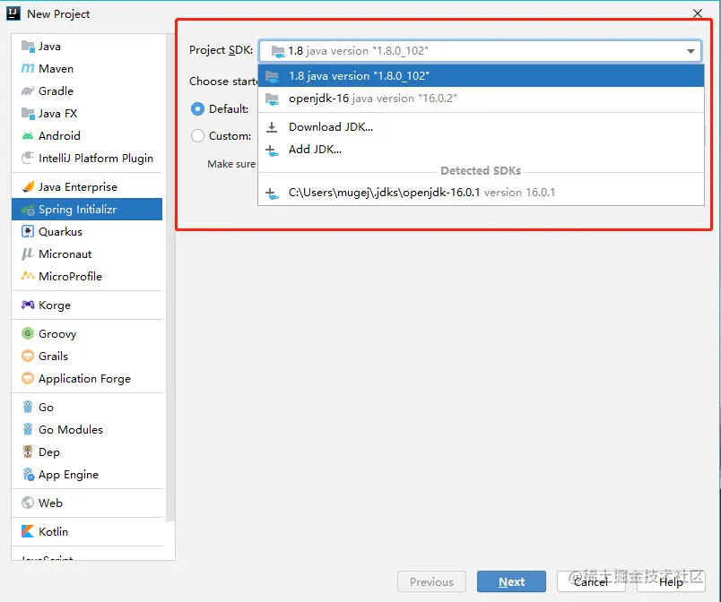
Task: Select Maven project type
Action: point(87,68)
